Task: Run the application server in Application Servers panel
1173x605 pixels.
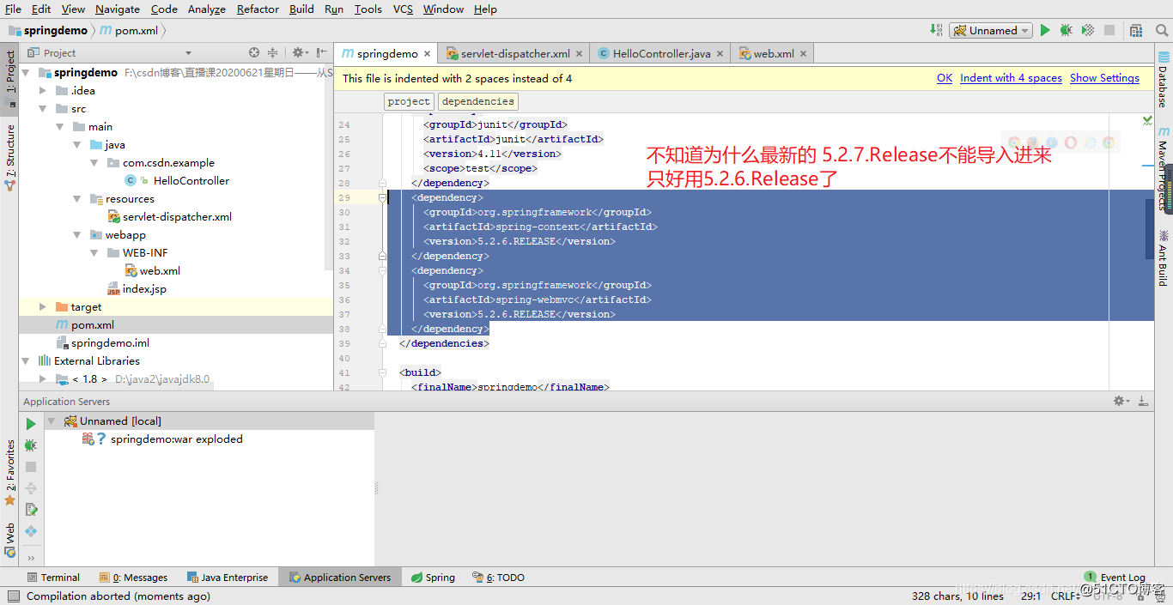Action: [31, 424]
